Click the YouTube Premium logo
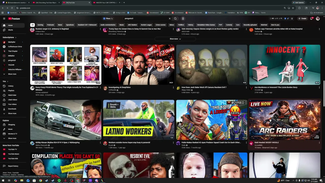Screen dimensions: 325x183 point(14,19)
